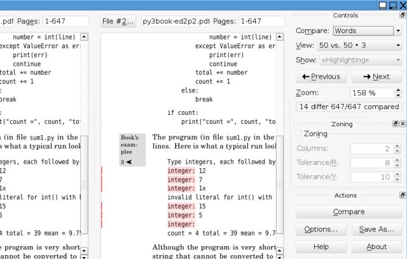Click the Compare action button

tap(349, 212)
